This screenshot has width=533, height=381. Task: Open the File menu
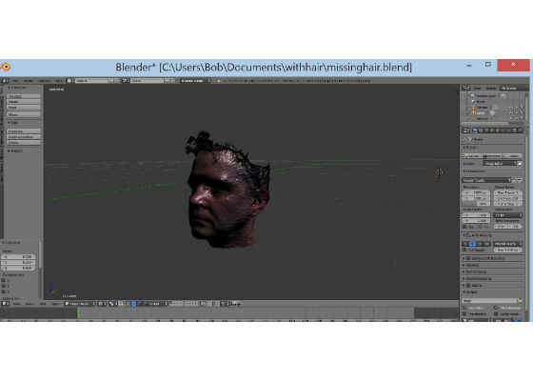[x=15, y=81]
